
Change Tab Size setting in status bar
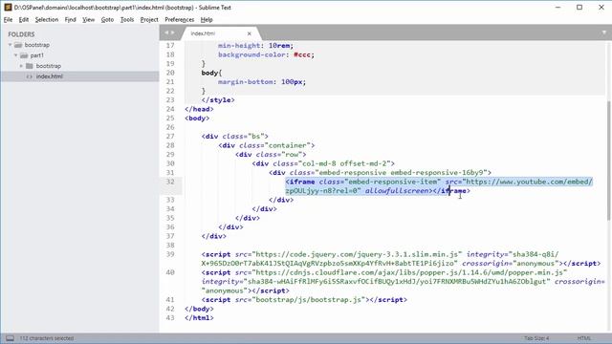[536, 338]
